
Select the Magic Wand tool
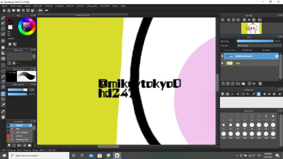click(3, 76)
